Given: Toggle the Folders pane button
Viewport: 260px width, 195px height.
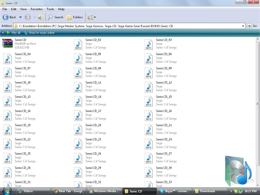Looking at the screenshot, I should click(x=75, y=17).
